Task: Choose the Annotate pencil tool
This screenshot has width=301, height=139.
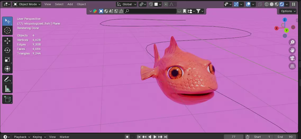Action: tap(7, 79)
